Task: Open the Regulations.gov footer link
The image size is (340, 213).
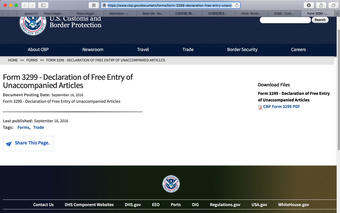Action: pyautogui.click(x=225, y=205)
